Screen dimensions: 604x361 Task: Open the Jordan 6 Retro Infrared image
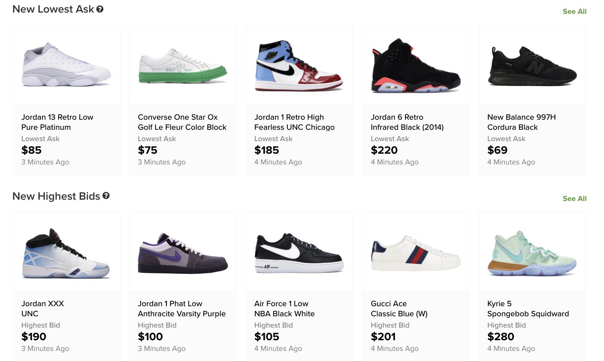tap(416, 65)
